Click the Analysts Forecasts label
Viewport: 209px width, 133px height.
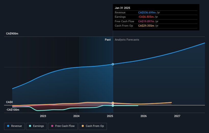point(127,40)
